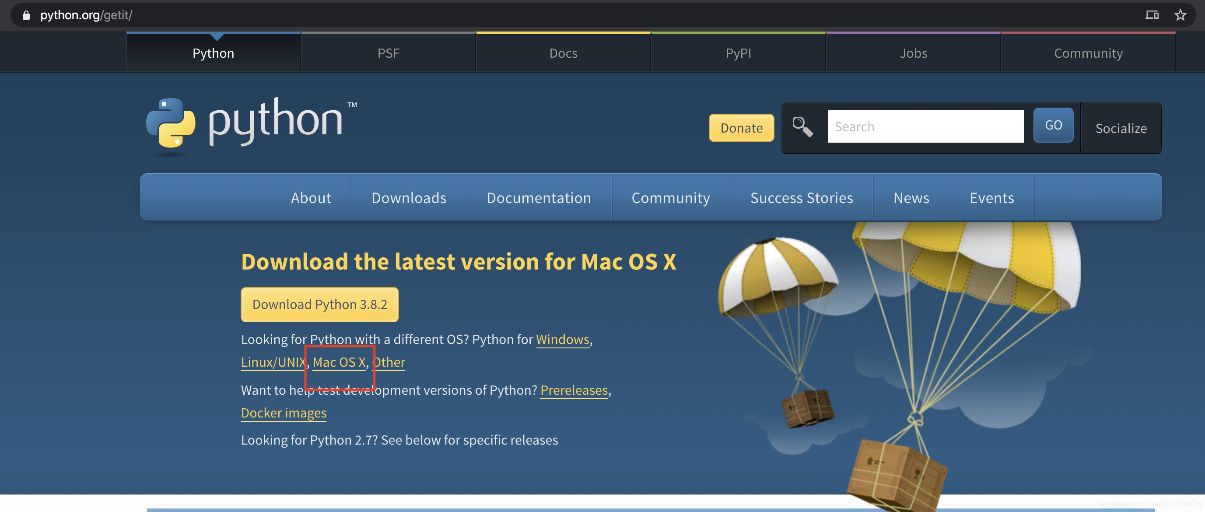Click the Donate button
The image size is (1205, 512).
pos(742,128)
